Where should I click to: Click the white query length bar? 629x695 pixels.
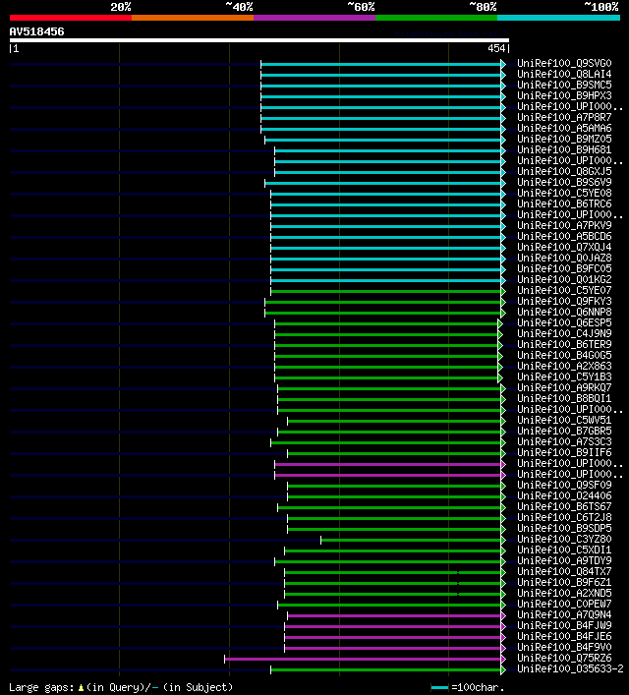pyautogui.click(x=259, y=40)
